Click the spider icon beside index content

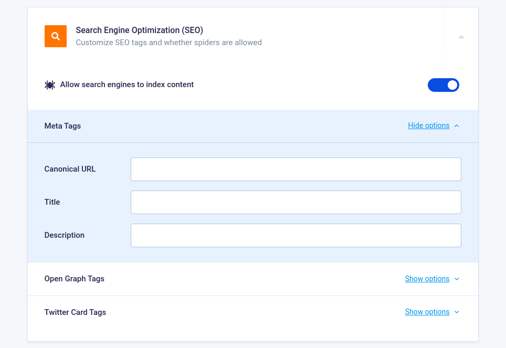(x=50, y=85)
